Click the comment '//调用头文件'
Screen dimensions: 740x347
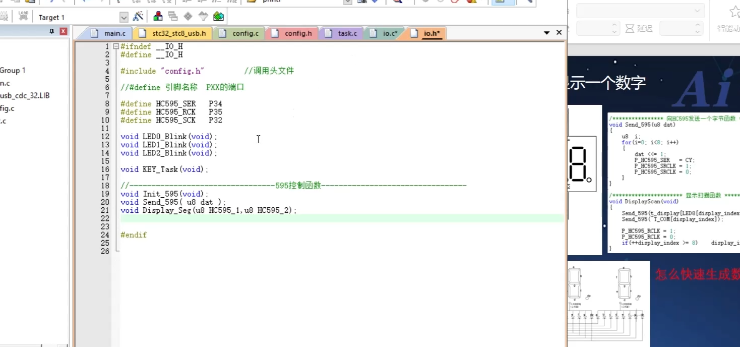coord(269,71)
